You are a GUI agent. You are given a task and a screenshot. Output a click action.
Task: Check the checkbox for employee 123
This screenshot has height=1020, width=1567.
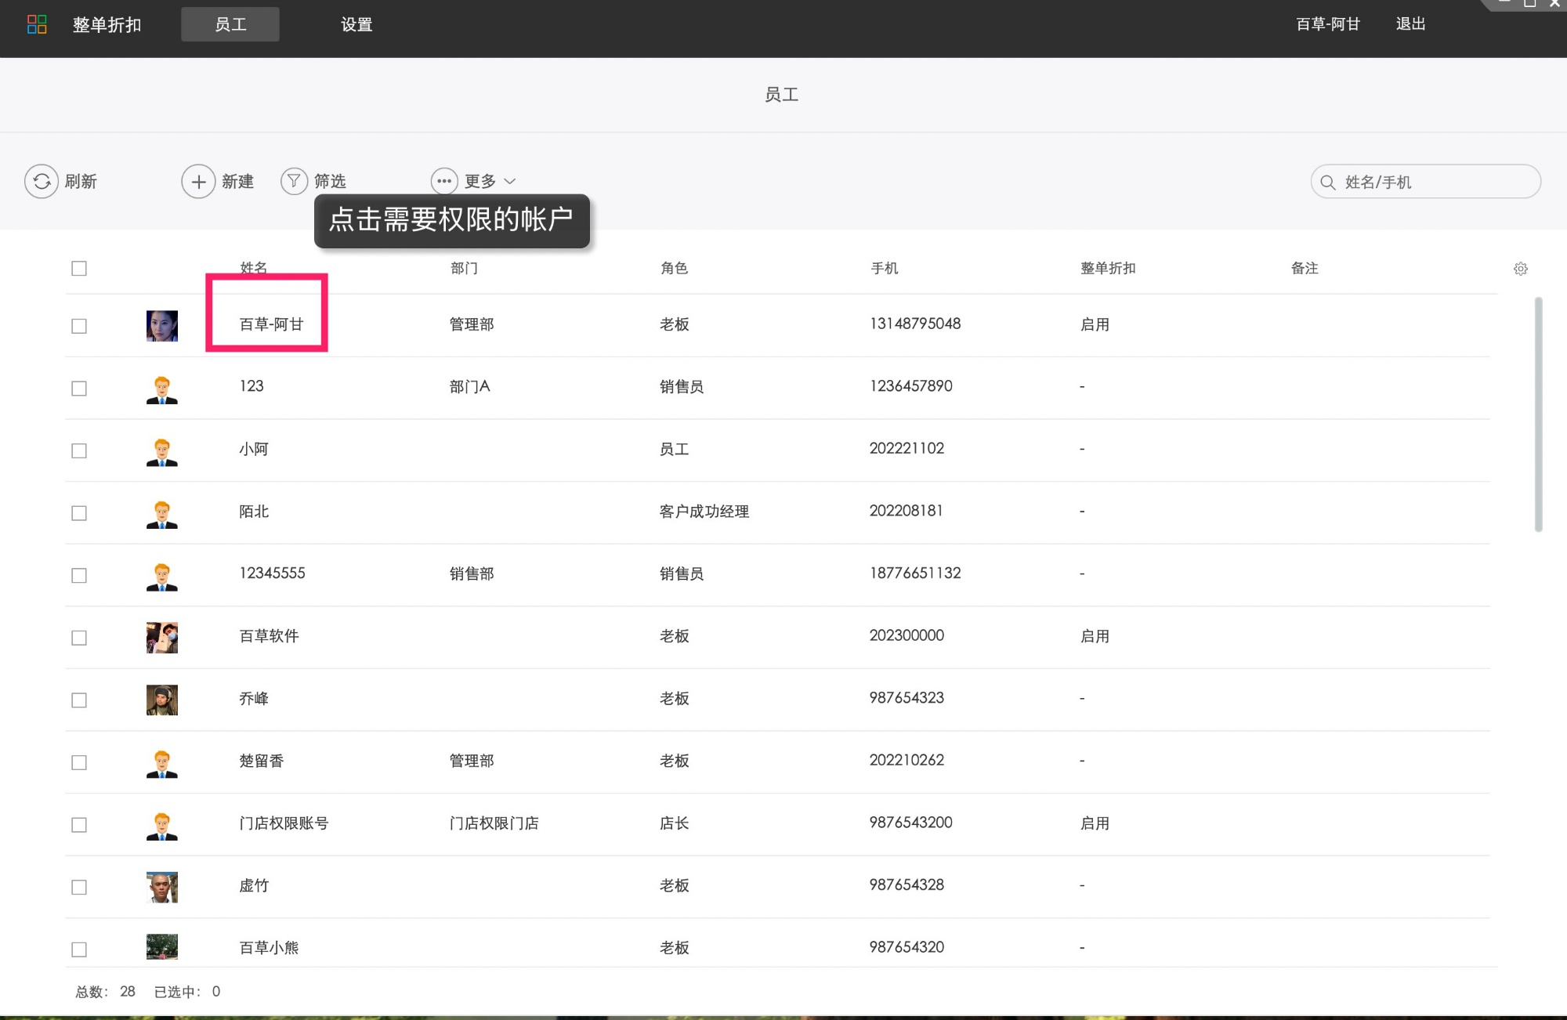click(78, 387)
